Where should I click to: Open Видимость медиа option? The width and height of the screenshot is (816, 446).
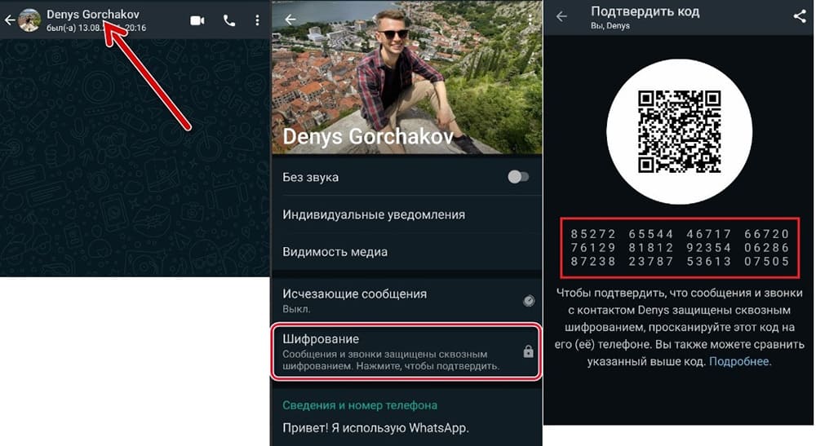[x=406, y=252]
